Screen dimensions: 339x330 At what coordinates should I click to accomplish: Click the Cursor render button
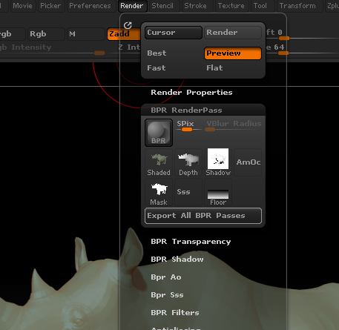[174, 33]
